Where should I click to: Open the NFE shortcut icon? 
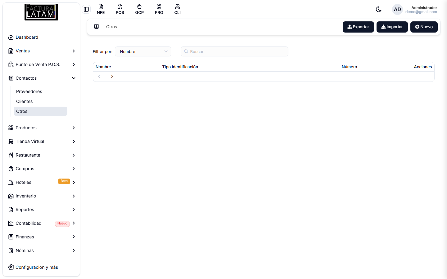tap(101, 9)
